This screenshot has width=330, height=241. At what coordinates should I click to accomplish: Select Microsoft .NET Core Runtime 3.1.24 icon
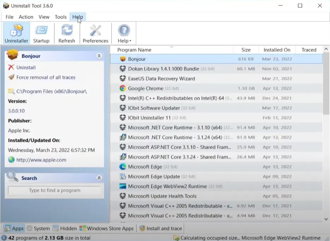123,137
